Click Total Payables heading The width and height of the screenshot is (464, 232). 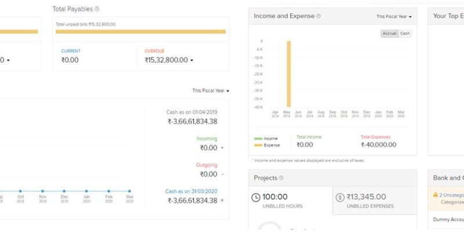[x=72, y=9]
